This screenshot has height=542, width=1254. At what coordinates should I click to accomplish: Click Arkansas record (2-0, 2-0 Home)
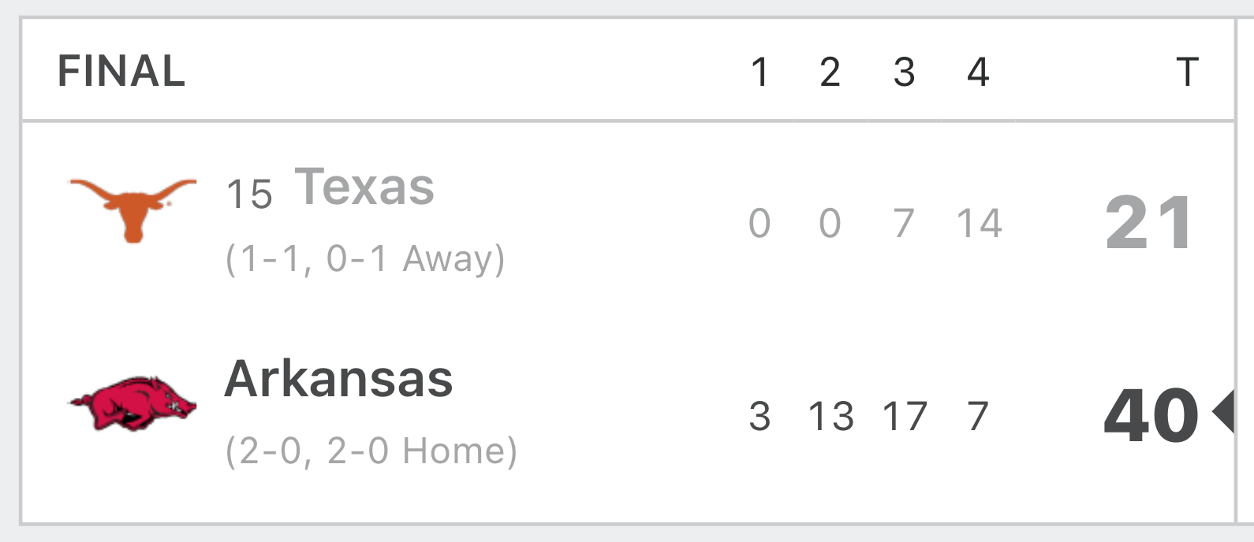point(371,451)
